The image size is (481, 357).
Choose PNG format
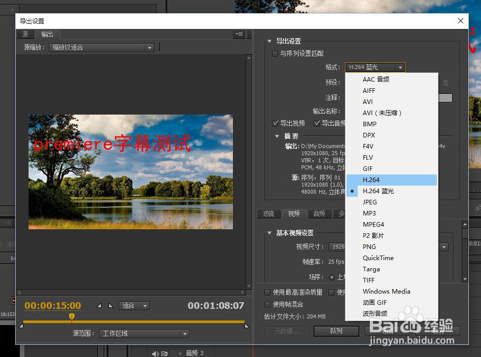coord(391,247)
